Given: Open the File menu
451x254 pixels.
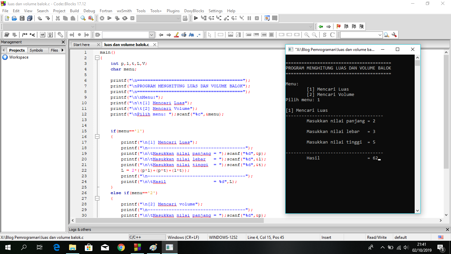Looking at the screenshot, I should point(5,11).
